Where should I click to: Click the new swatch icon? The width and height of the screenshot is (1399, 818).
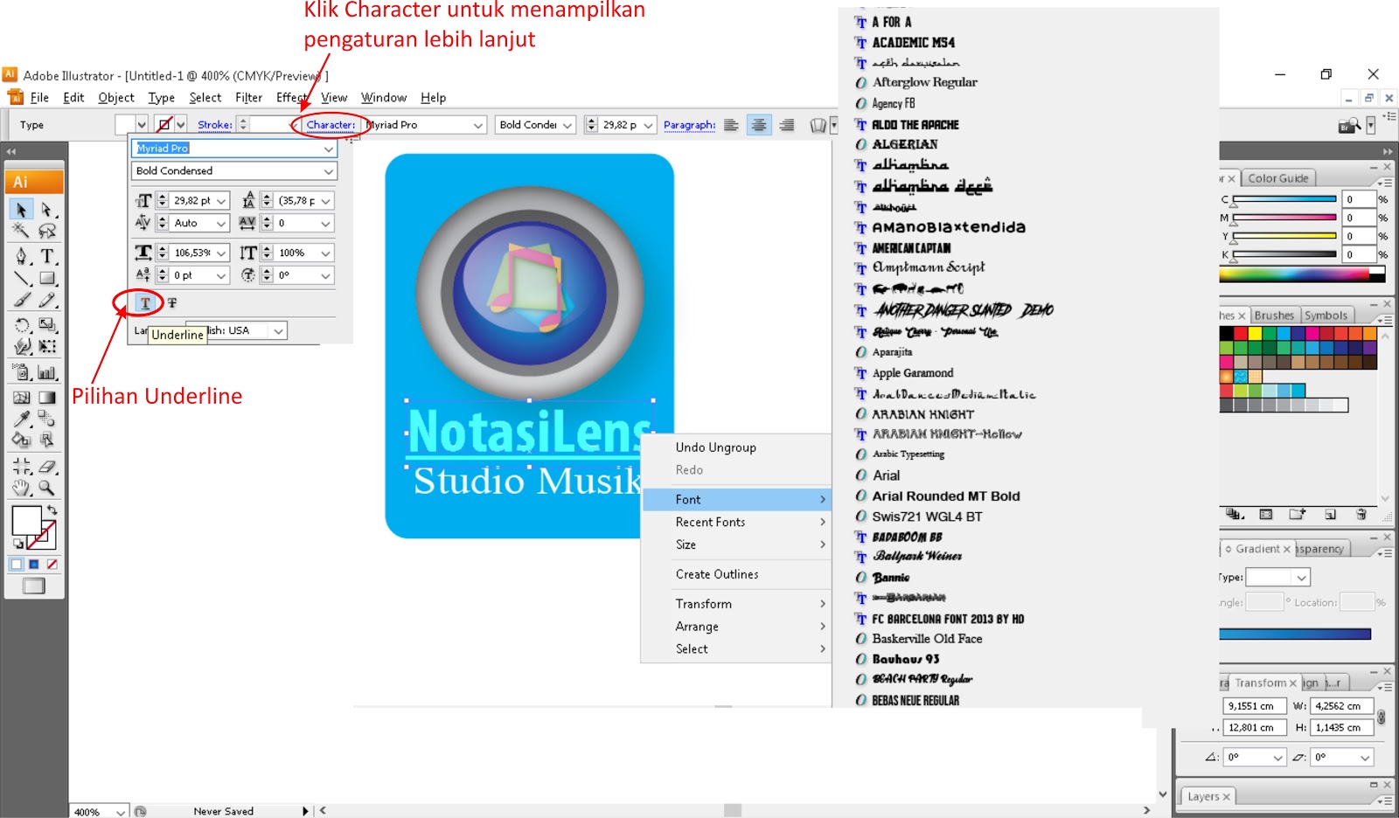(1330, 515)
